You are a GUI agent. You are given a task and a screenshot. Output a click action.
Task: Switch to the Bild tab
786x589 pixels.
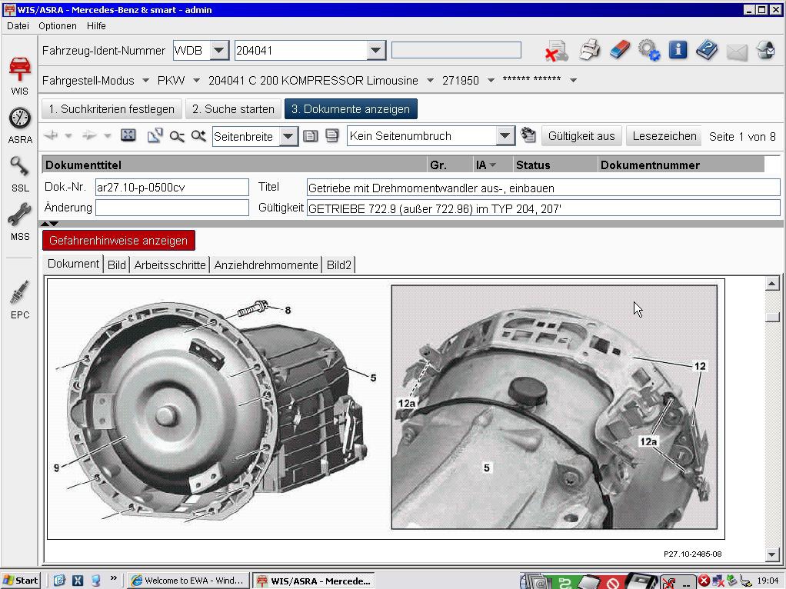(116, 265)
